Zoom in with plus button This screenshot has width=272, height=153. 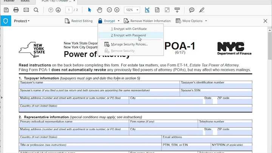(117, 10)
